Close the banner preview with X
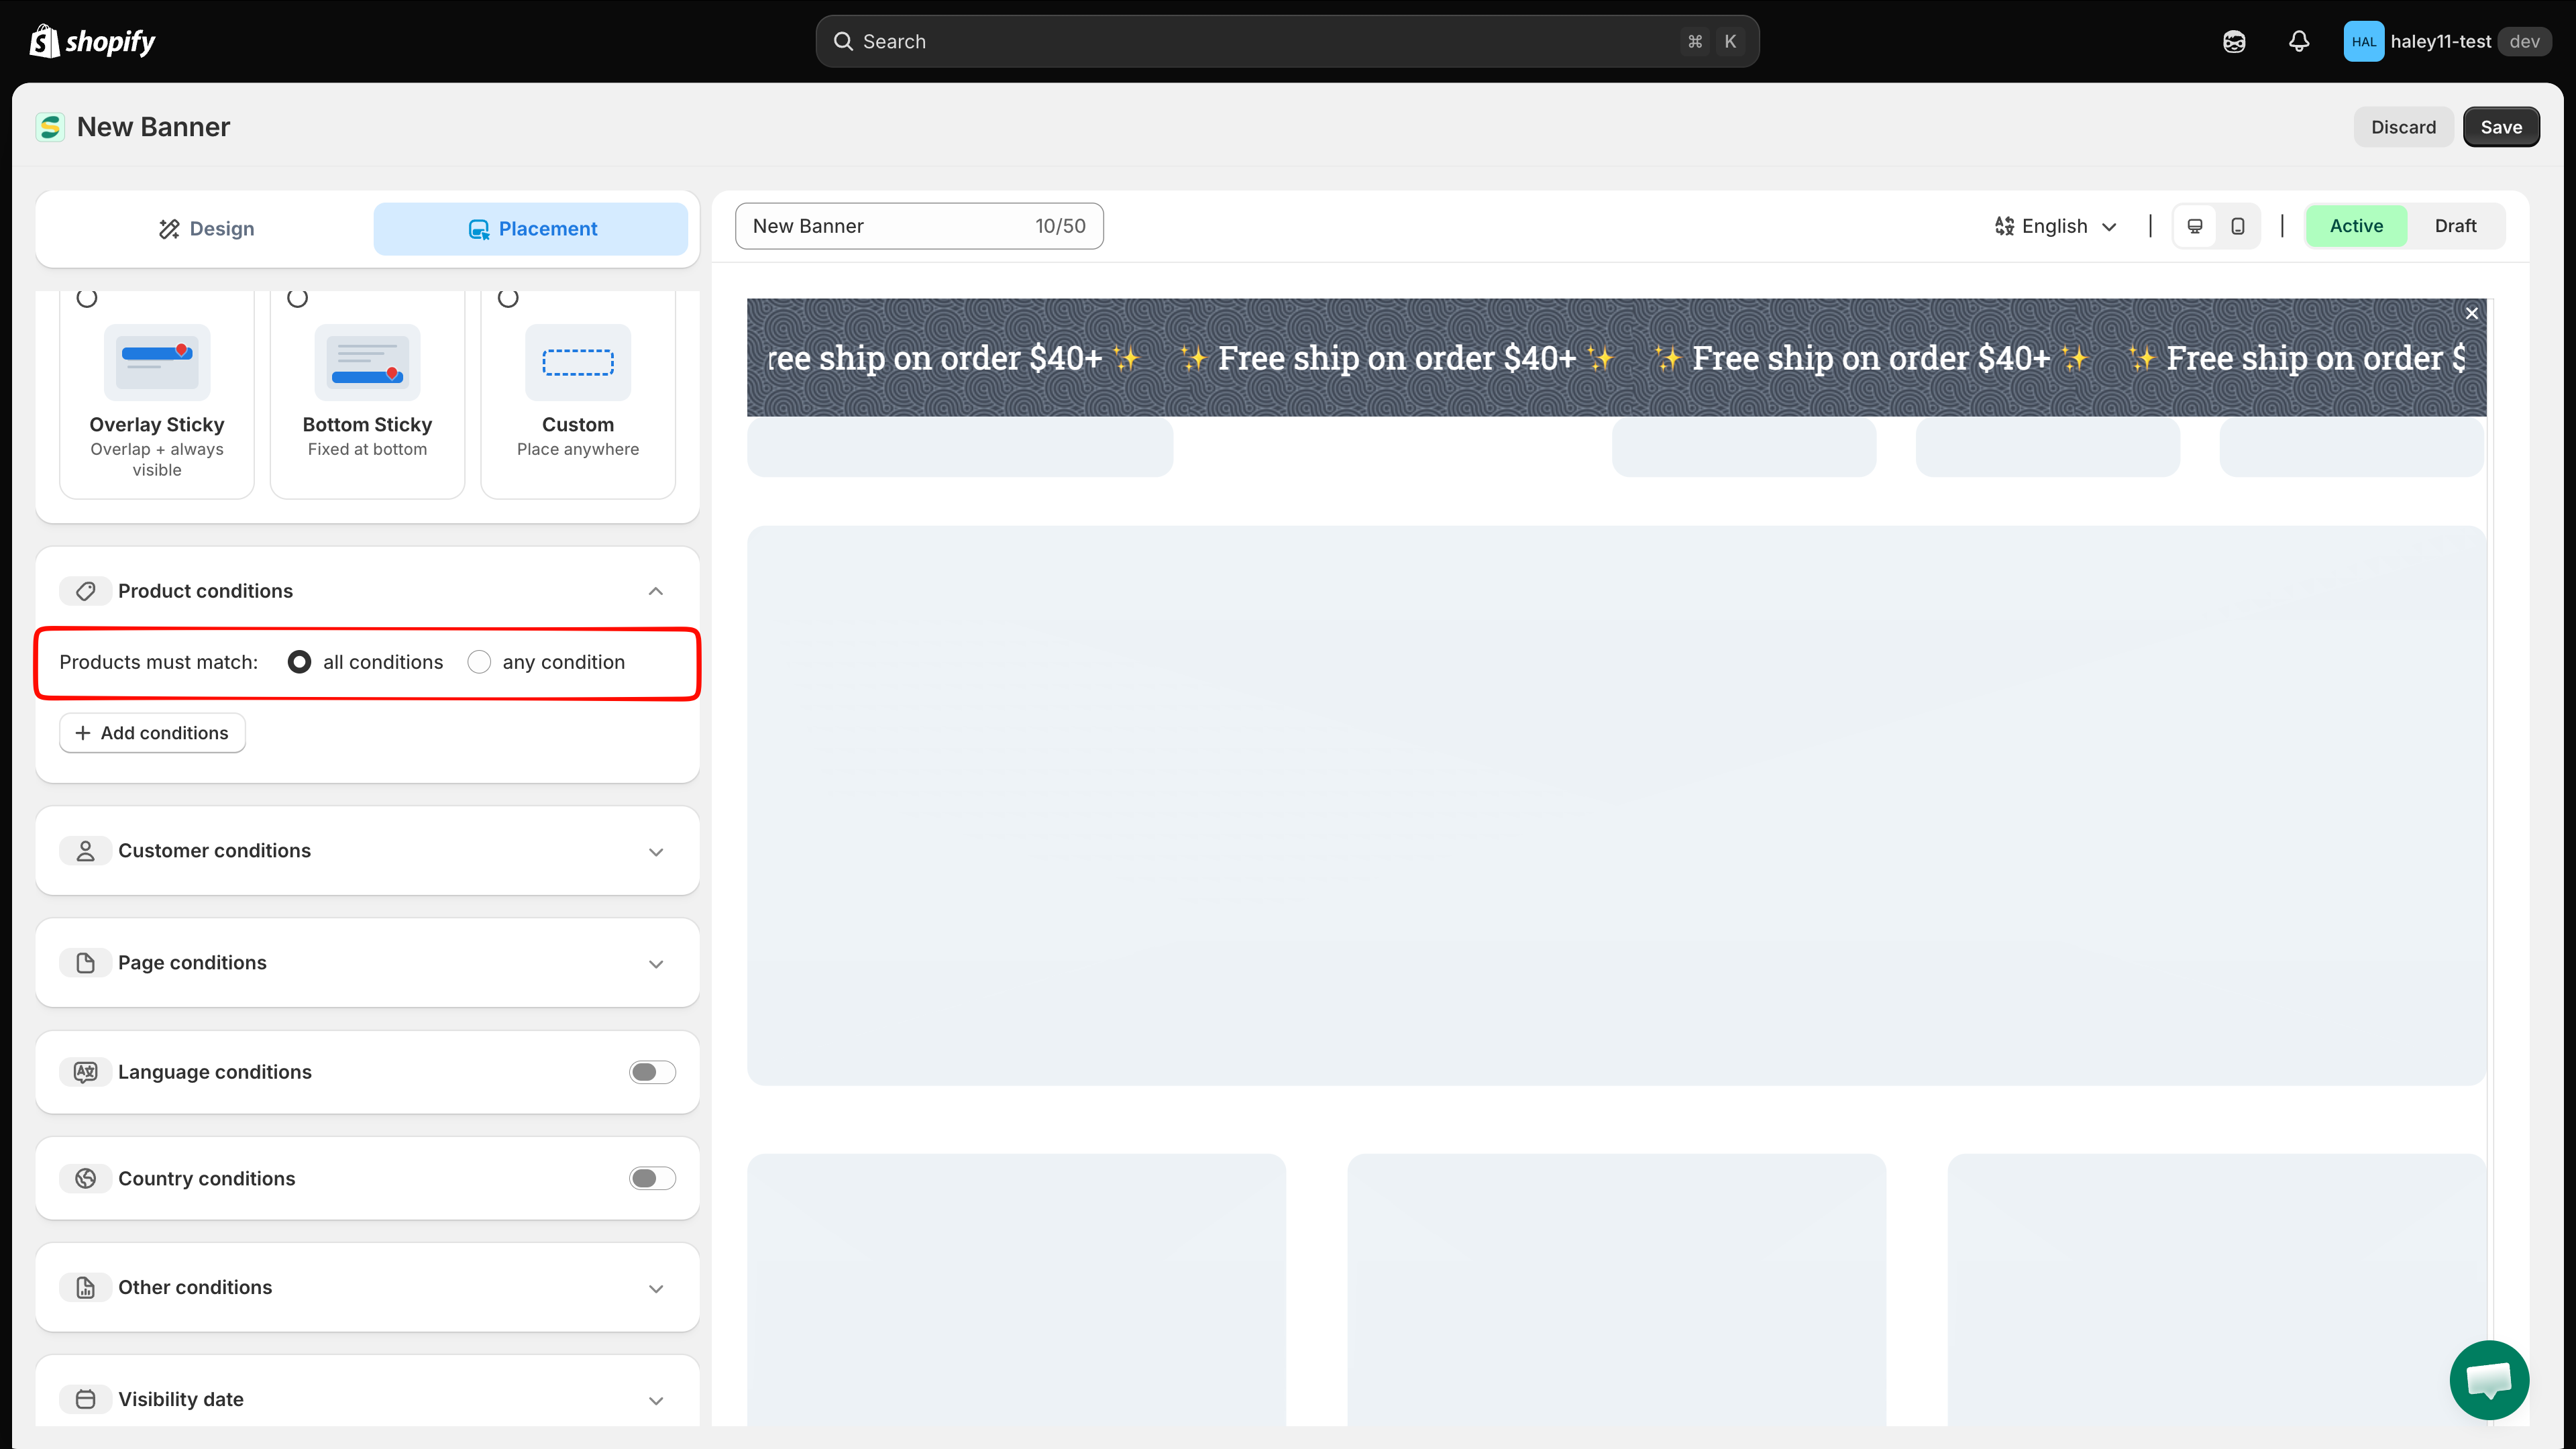The height and width of the screenshot is (1449, 2576). (2472, 313)
